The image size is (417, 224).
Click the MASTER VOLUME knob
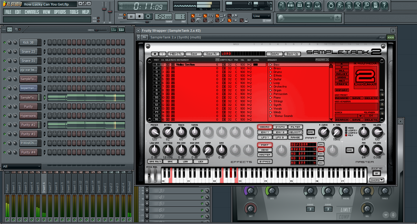(377, 150)
